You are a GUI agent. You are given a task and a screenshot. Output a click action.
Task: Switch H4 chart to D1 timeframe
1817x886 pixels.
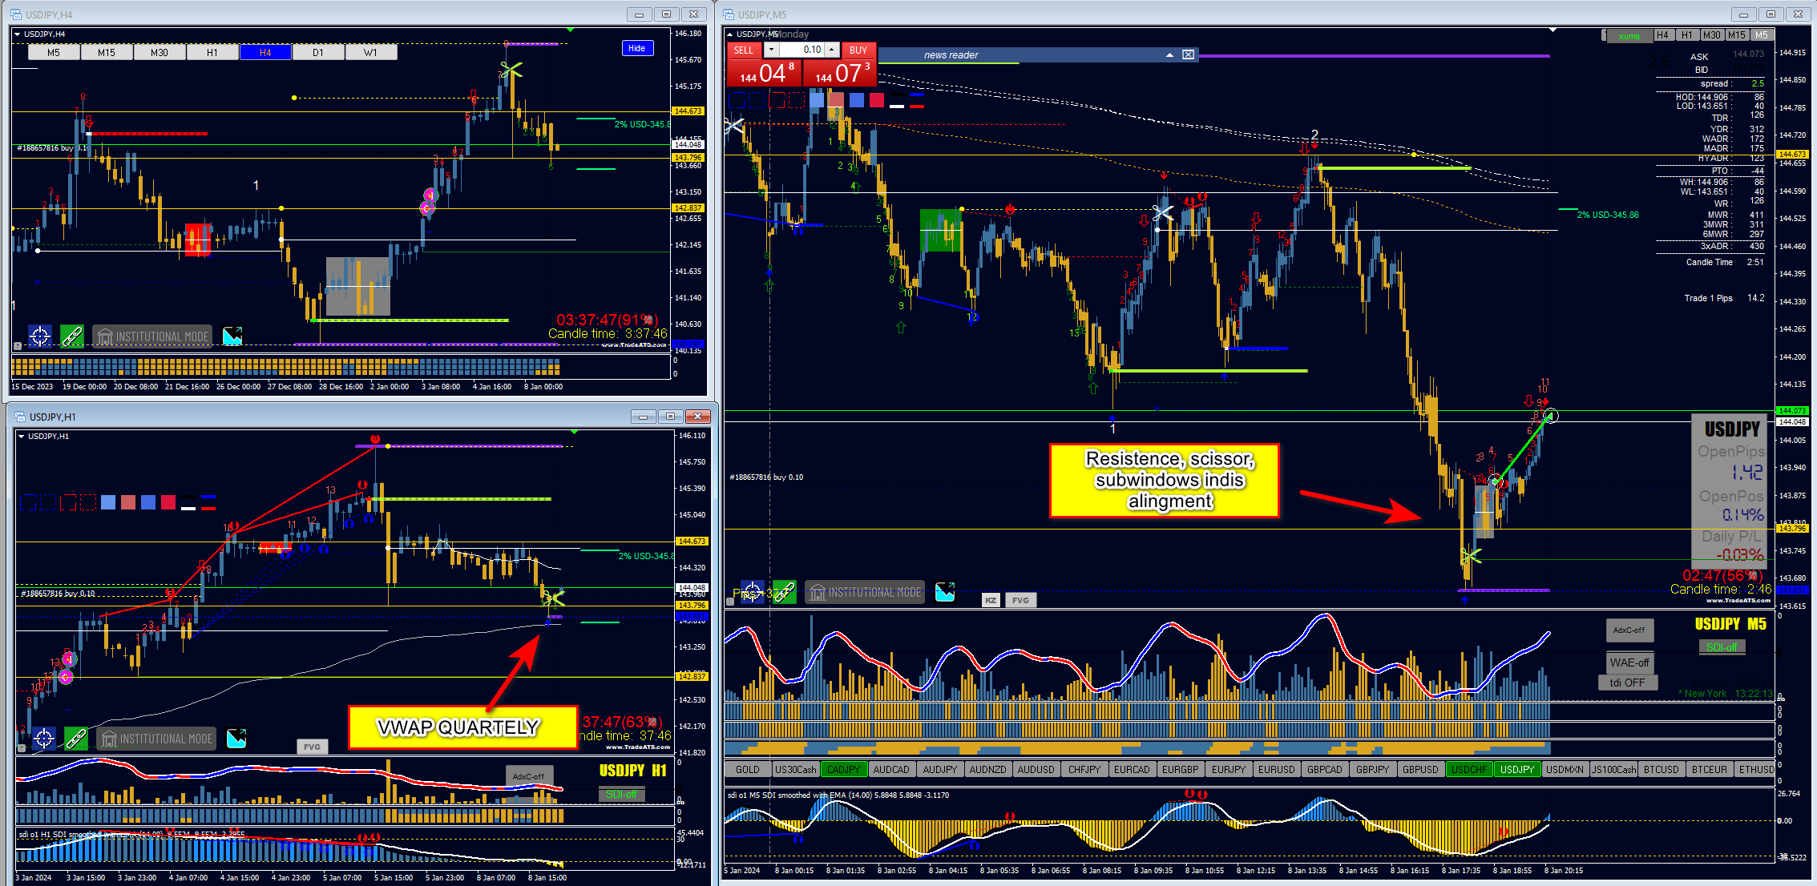[318, 52]
